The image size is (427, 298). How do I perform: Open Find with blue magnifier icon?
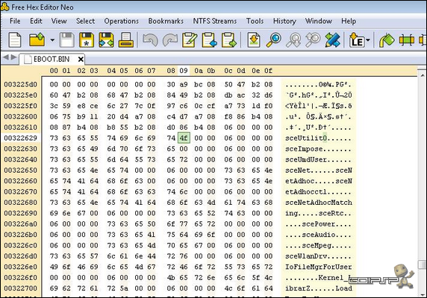274,40
